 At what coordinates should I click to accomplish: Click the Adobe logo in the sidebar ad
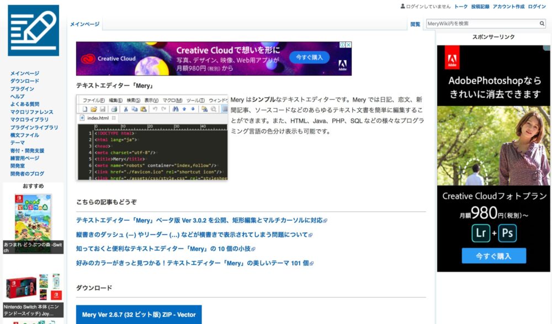[x=452, y=59]
